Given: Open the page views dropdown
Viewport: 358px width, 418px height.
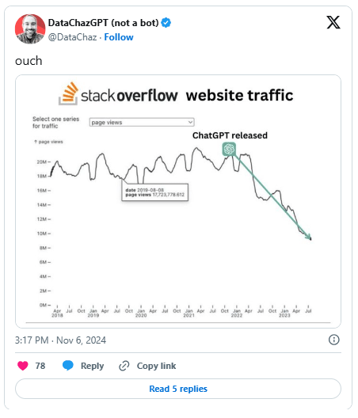Looking at the screenshot, I should [x=142, y=123].
